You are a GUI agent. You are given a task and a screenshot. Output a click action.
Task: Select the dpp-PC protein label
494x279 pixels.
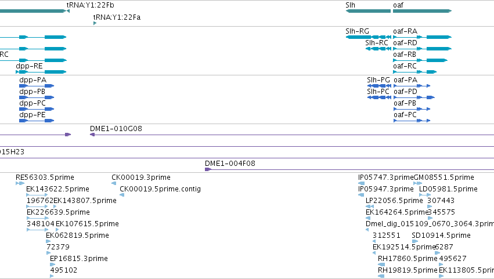(x=33, y=103)
